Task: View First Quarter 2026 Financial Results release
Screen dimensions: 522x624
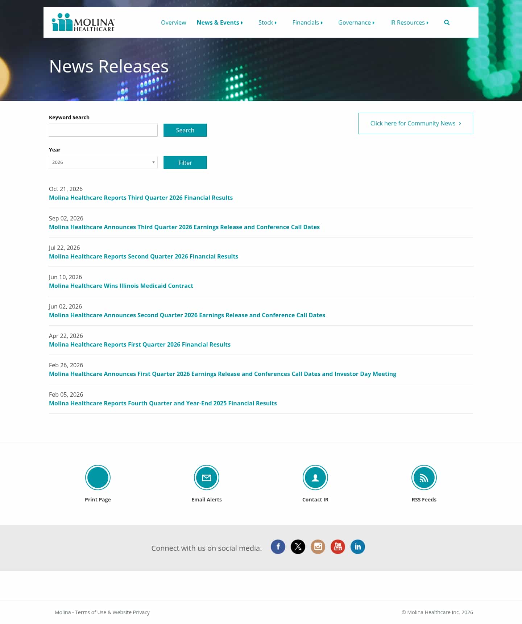Action: tap(140, 344)
